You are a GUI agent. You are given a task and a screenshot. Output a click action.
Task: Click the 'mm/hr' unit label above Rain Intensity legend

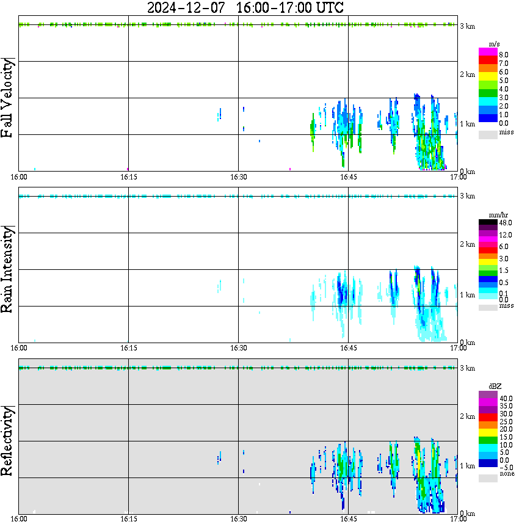point(495,216)
